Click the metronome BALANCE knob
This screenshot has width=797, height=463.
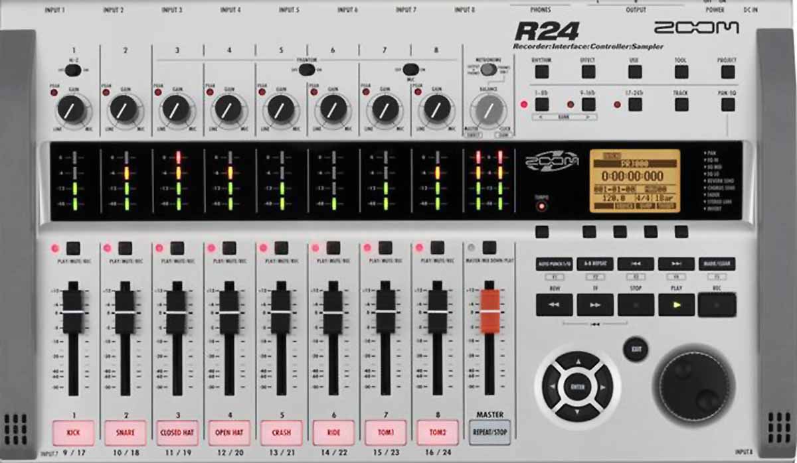[488, 109]
